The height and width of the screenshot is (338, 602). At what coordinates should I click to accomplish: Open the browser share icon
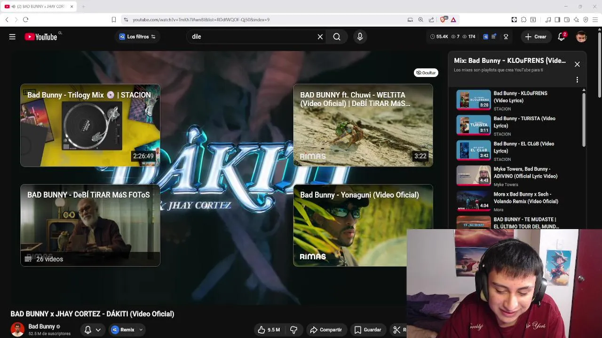(431, 20)
